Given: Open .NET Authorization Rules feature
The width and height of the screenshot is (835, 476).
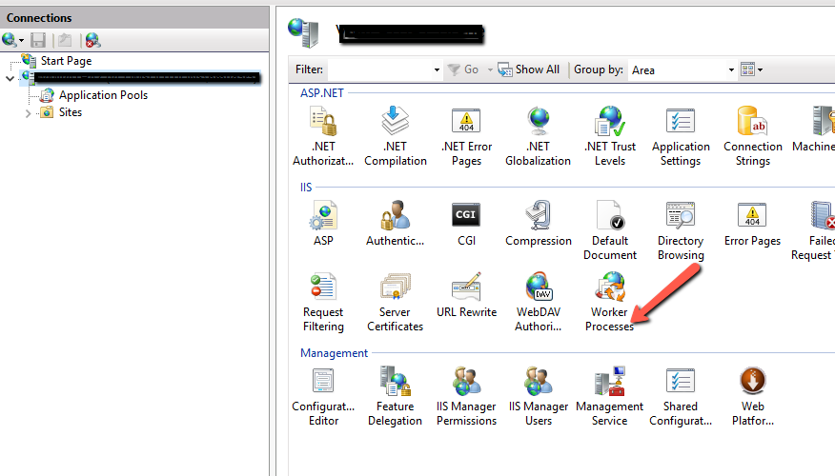Looking at the screenshot, I should pos(323,136).
